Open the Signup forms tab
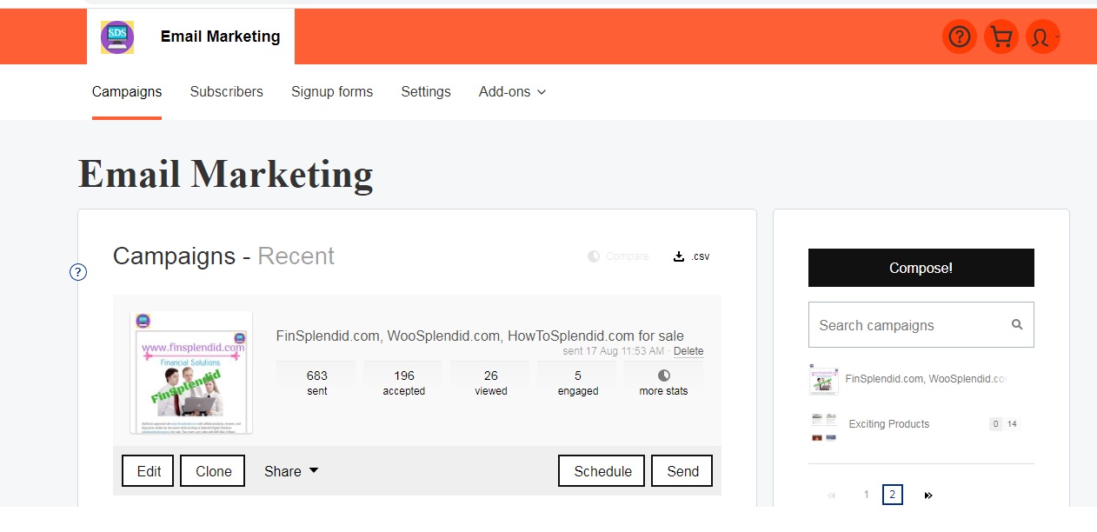This screenshot has width=1097, height=532. point(332,91)
